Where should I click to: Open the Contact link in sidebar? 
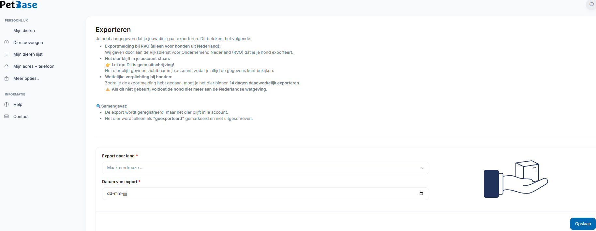tap(21, 117)
